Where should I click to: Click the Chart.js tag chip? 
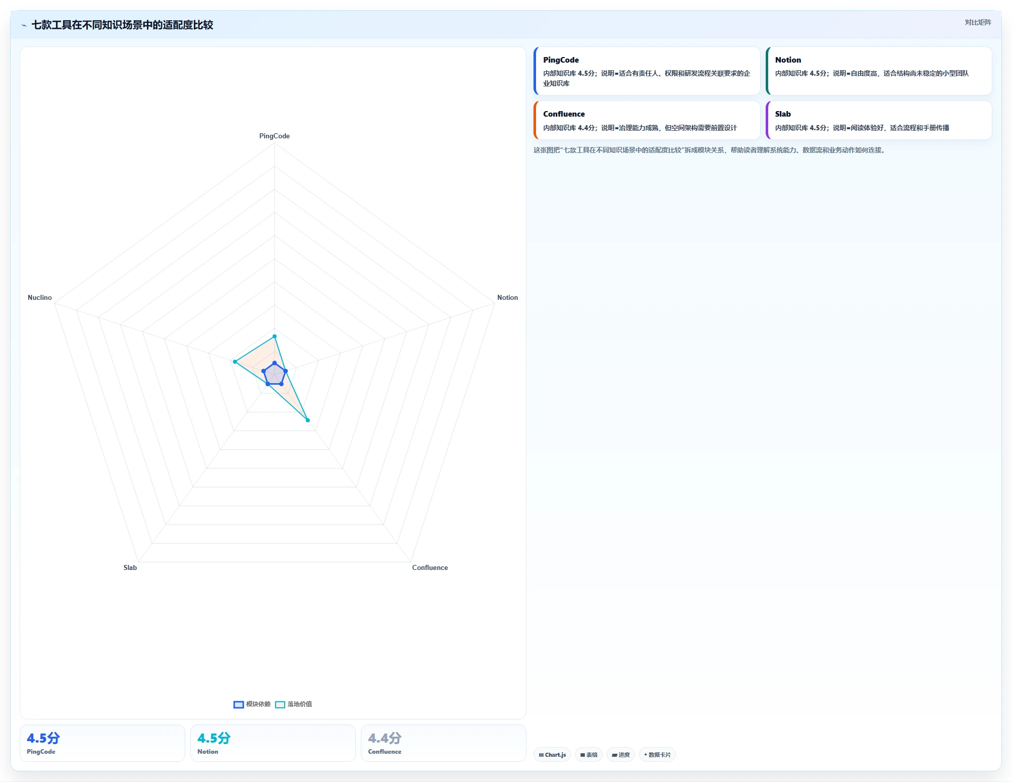tap(552, 755)
